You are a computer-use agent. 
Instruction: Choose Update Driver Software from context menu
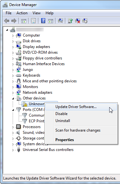[81, 107]
